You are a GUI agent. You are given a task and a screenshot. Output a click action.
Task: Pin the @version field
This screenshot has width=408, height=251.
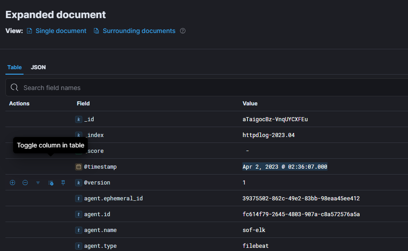pyautogui.click(x=63, y=183)
